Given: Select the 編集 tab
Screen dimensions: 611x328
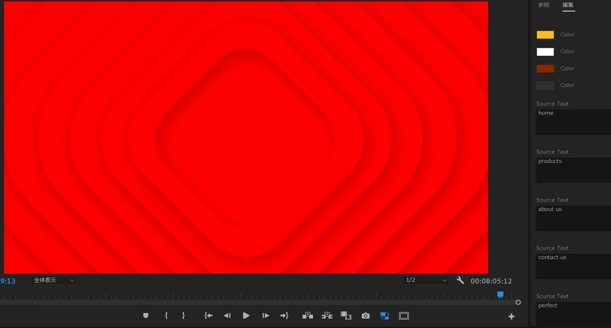Looking at the screenshot, I should 568,5.
